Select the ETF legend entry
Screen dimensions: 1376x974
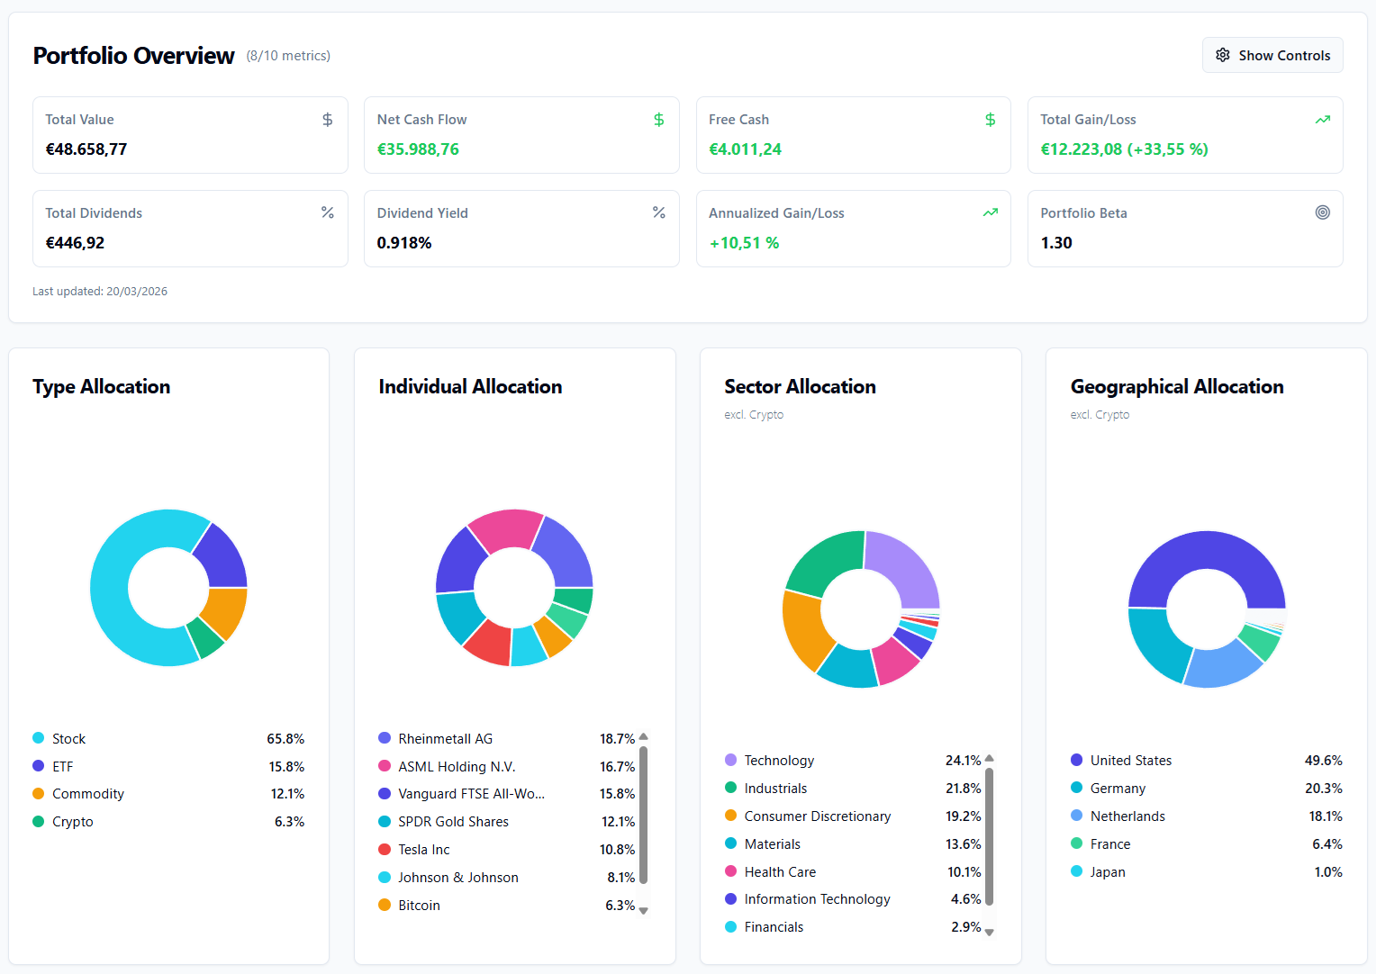tap(168, 766)
